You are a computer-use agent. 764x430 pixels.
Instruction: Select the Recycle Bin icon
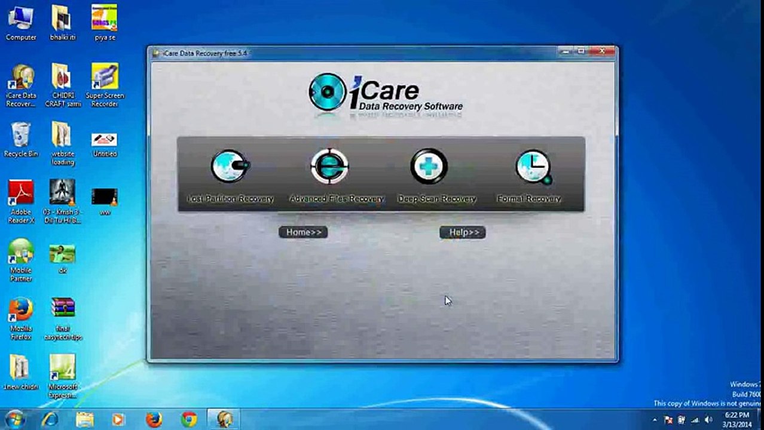[x=21, y=140]
